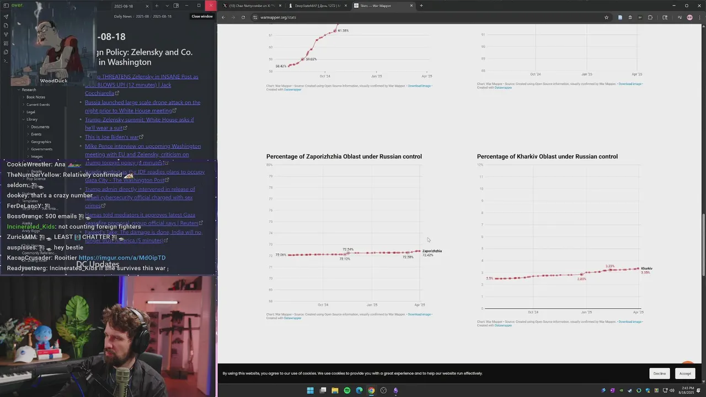The image size is (706, 397).
Task: Download image of Zaporizhzhia chart
Action: pos(419,314)
